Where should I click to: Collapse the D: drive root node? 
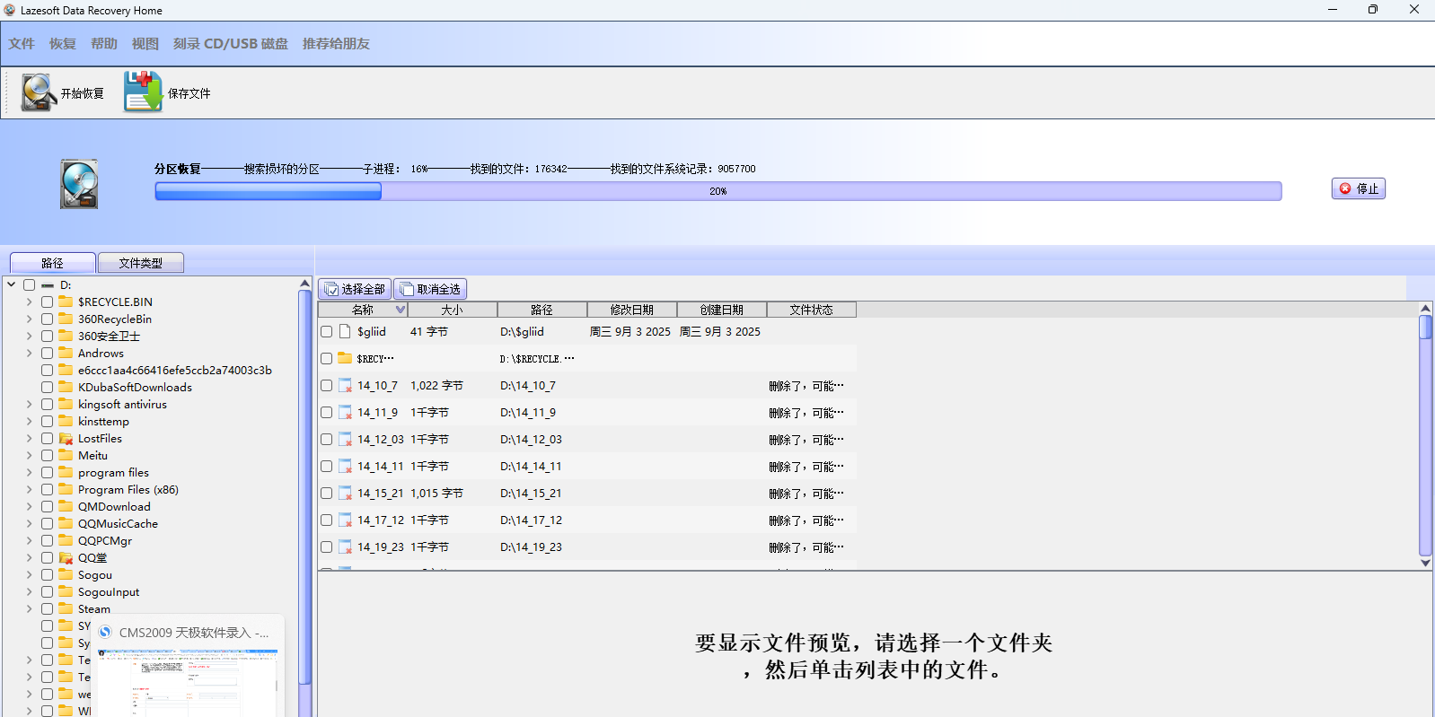pos(12,284)
